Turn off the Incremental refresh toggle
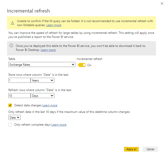This screenshot has height=158, width=165. (x=82, y=65)
